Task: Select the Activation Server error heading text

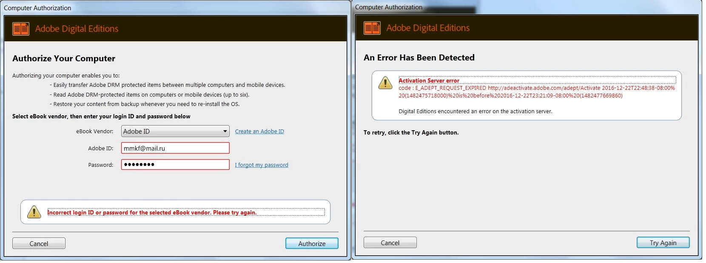Action: pos(429,80)
